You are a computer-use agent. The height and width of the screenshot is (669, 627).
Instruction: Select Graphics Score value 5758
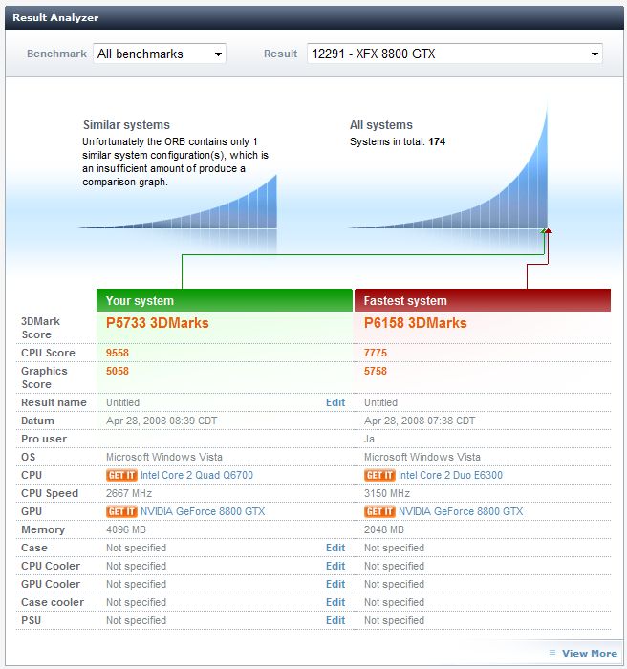376,371
